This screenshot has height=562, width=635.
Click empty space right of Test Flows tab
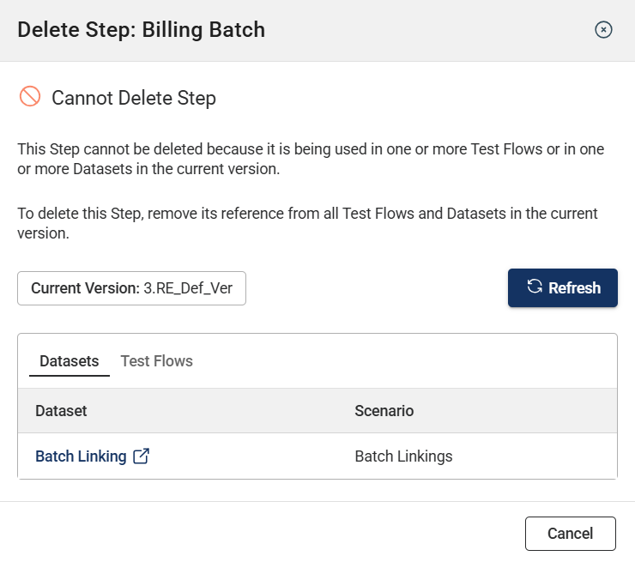point(403,361)
